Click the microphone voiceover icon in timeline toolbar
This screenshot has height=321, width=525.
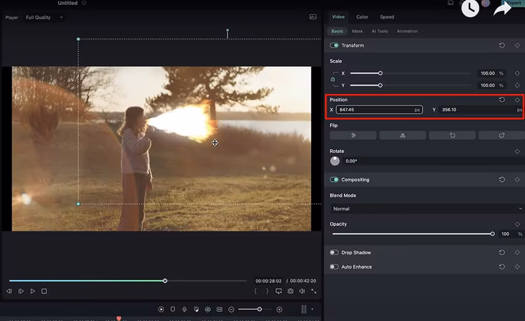click(x=184, y=309)
